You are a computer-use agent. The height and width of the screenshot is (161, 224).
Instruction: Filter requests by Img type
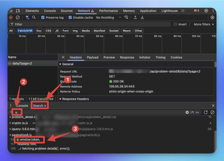pos(75,31)
